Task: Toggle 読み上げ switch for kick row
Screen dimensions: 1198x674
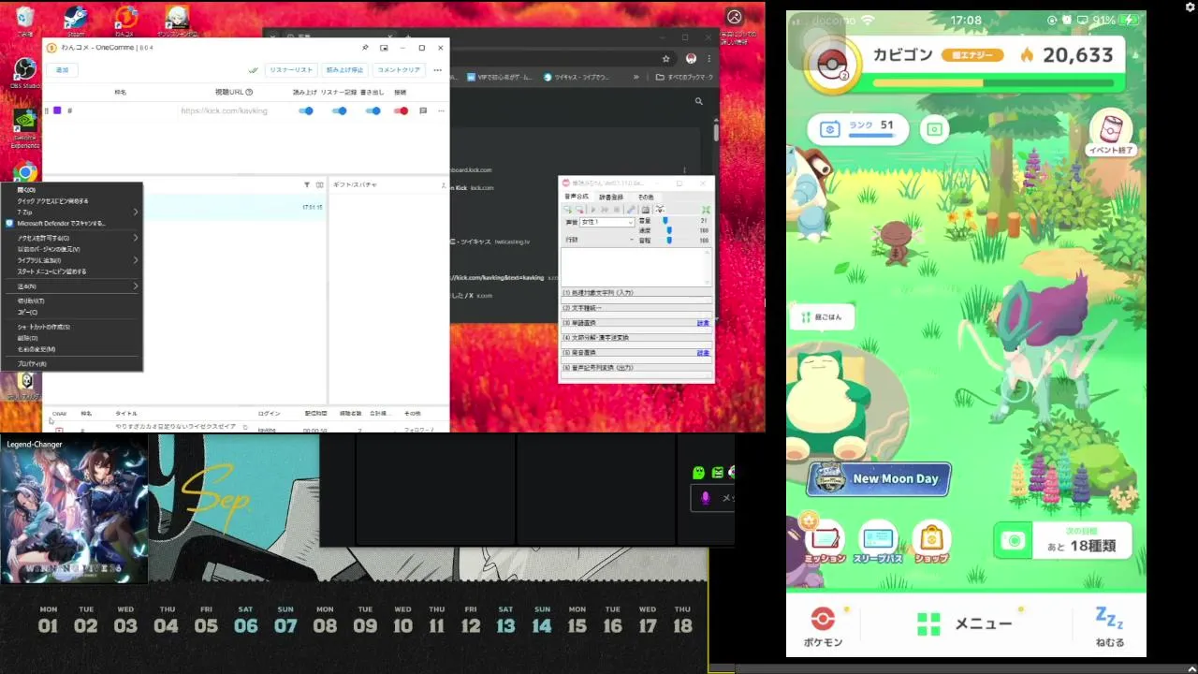Action: [306, 110]
